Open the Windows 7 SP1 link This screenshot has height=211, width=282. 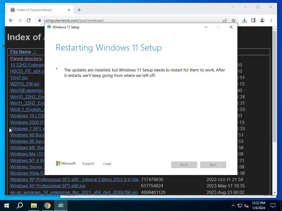27,129
